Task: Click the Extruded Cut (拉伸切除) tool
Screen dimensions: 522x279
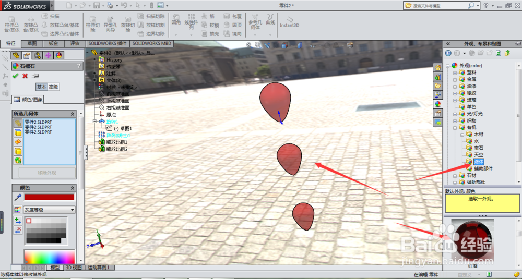Action: 92,25
